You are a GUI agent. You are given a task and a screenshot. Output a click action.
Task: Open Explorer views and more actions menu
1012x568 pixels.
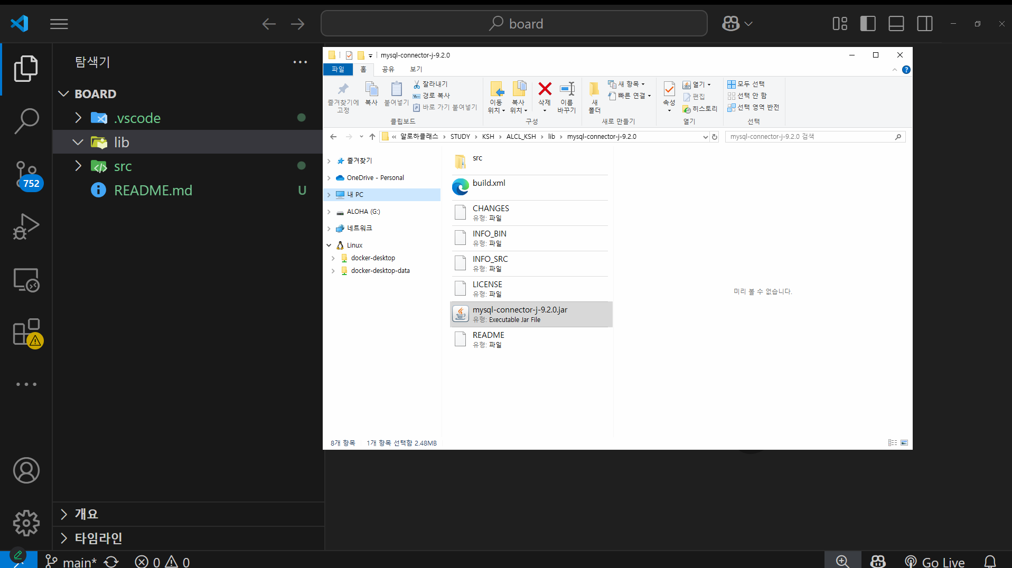click(x=300, y=62)
